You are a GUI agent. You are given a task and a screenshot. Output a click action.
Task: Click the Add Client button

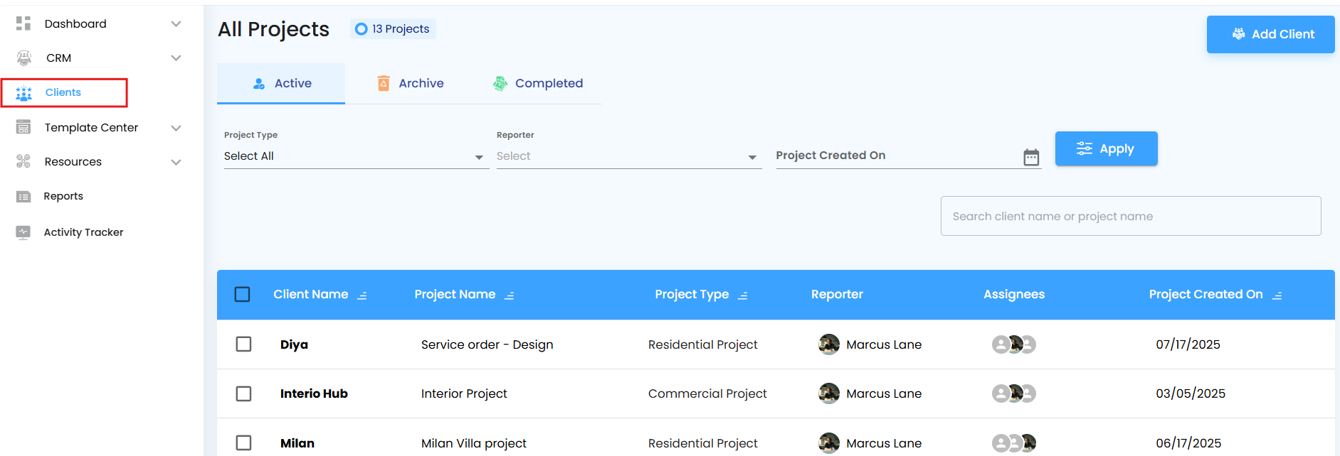[1270, 34]
